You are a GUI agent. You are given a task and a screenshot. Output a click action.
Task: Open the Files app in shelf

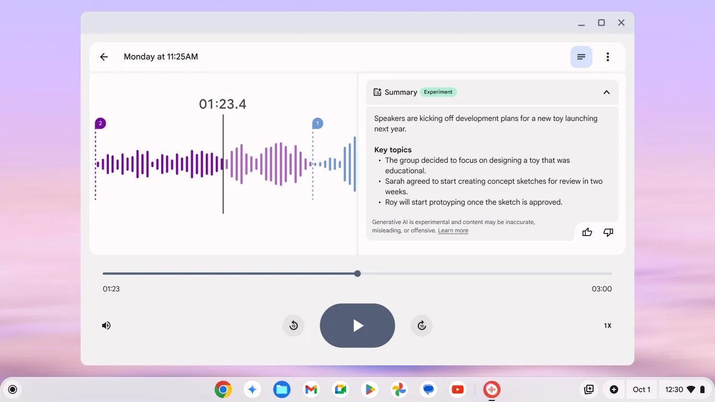[x=282, y=389]
